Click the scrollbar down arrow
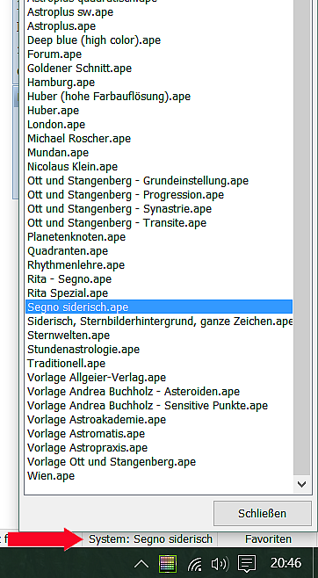 (302, 484)
